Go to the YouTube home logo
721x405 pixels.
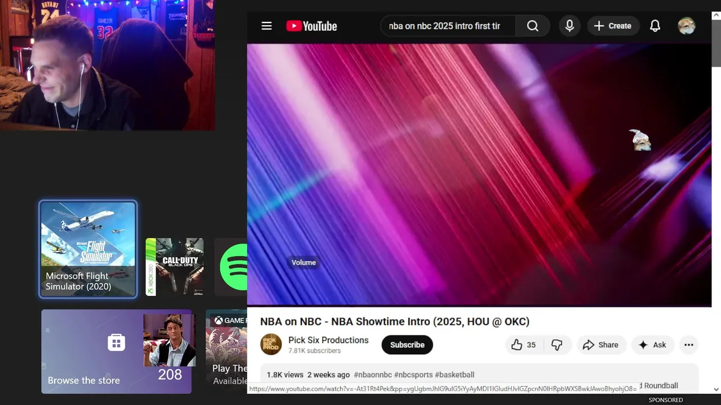(x=311, y=26)
